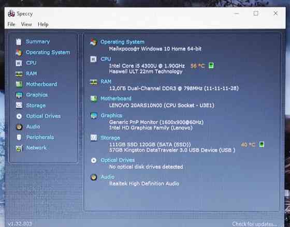Go to the RAM section in sidebar
Screen dimensions: 290x227
[x=32, y=73]
